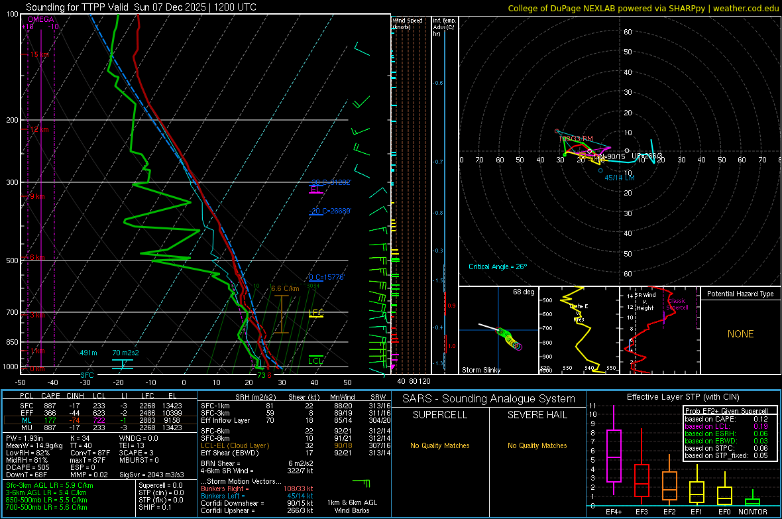Click the BRN Shear = 6 m2/s2 line

tap(257, 463)
